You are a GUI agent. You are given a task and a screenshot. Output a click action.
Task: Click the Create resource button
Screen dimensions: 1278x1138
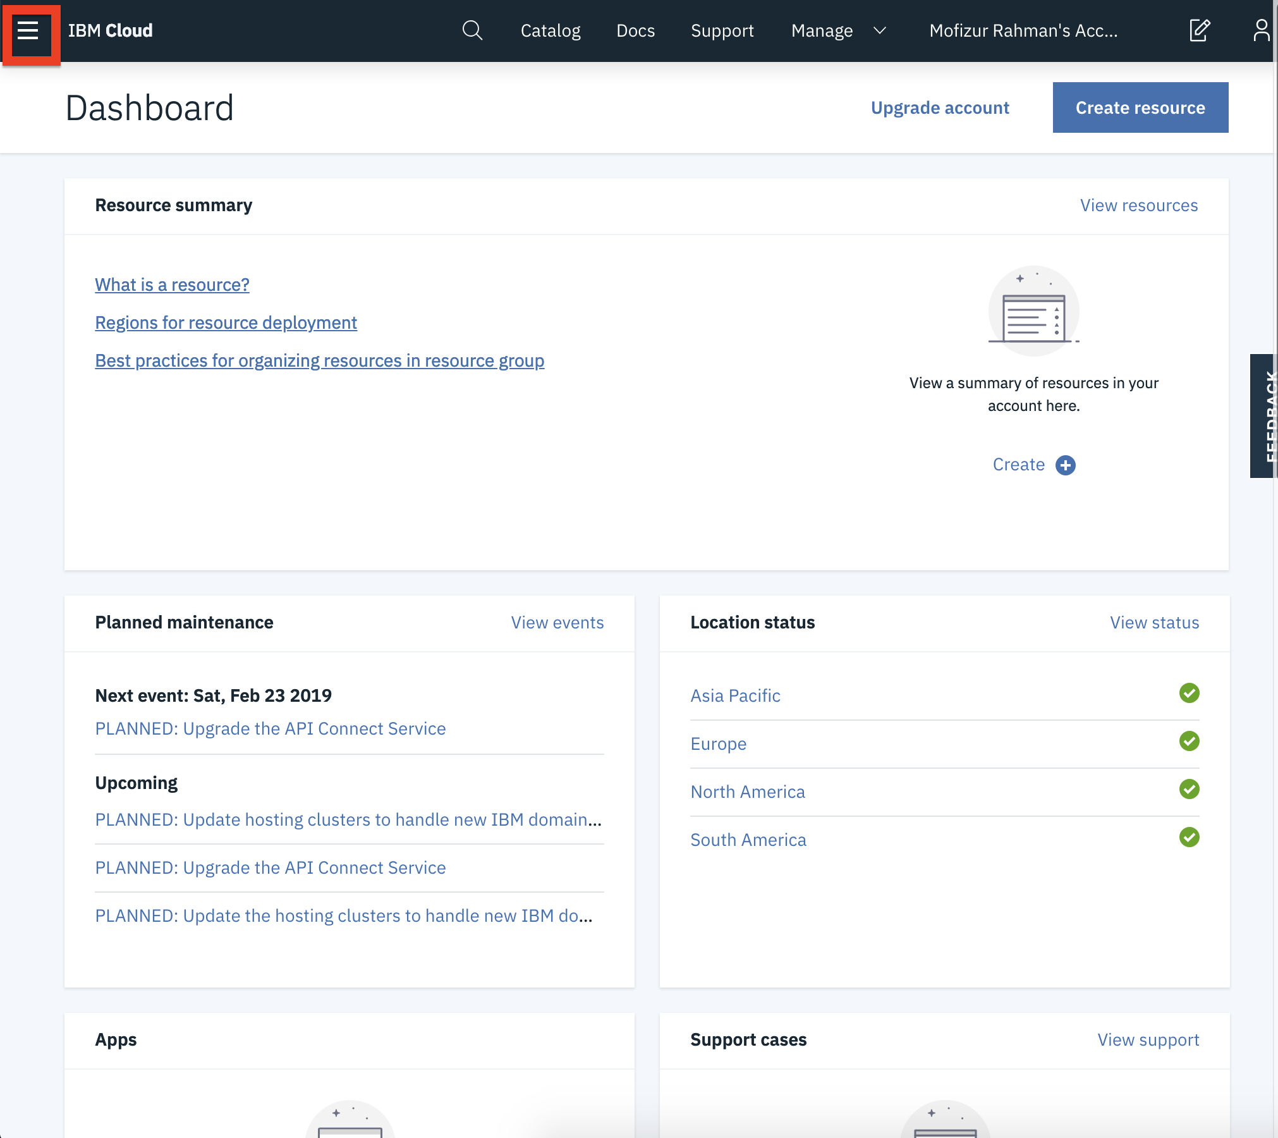pos(1140,107)
